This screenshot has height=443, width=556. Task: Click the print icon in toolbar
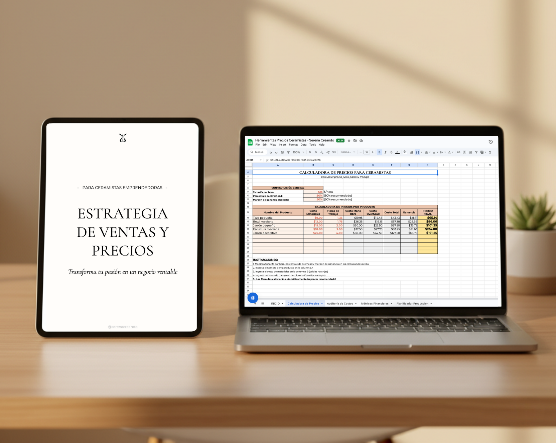282,152
